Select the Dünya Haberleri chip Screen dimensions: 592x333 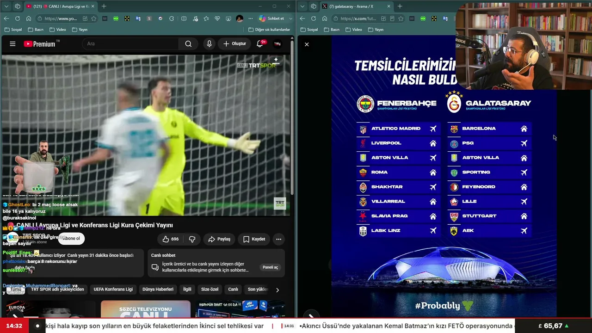(x=158, y=290)
